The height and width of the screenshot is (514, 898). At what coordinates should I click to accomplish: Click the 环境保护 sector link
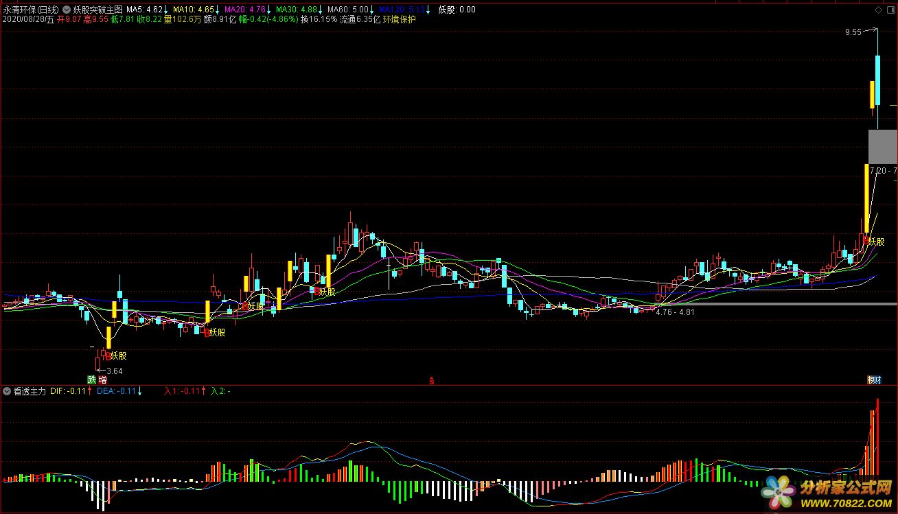click(x=399, y=19)
